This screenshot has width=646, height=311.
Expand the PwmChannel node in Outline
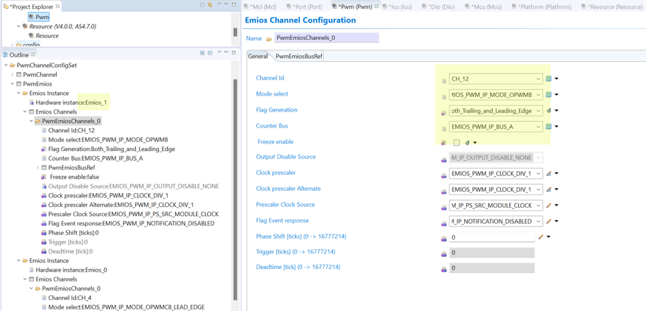tap(12, 75)
